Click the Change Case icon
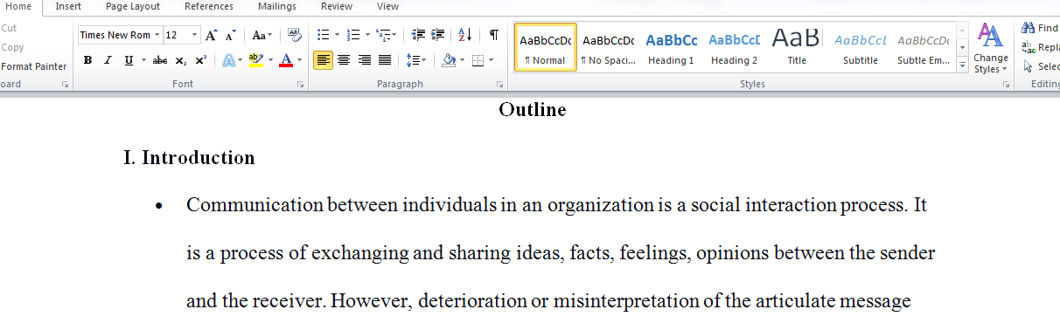 pyautogui.click(x=262, y=35)
